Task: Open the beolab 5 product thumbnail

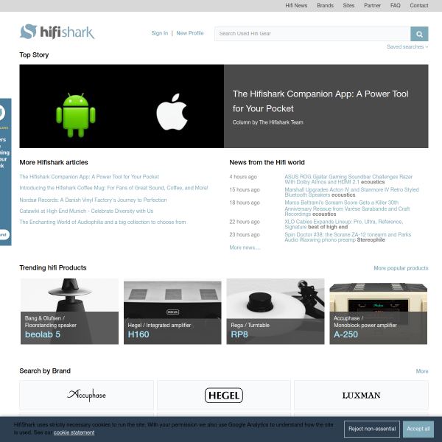Action: coord(70,312)
